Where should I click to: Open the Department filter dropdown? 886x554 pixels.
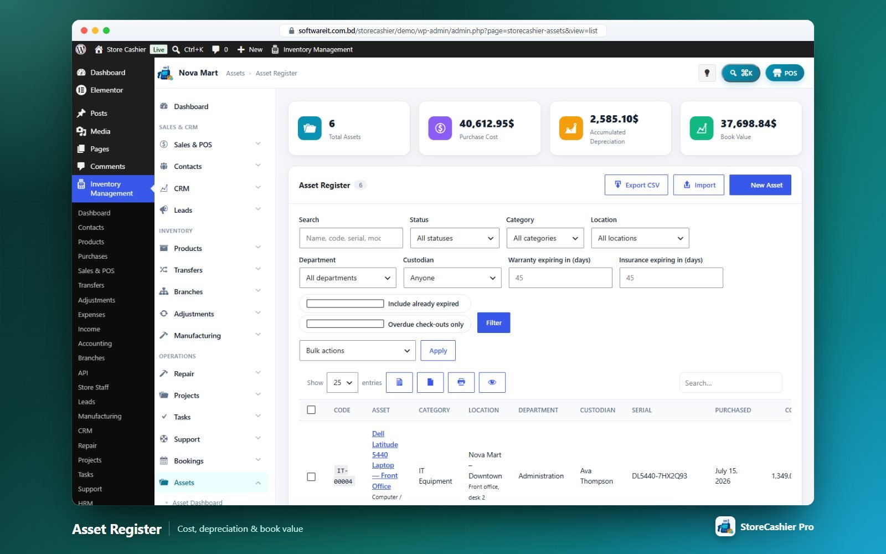(x=348, y=278)
